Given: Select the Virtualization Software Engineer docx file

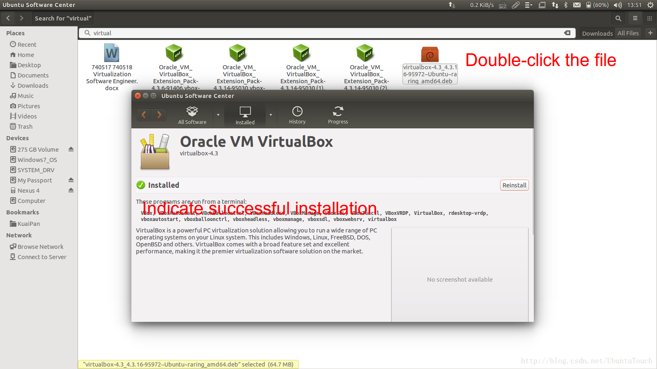Looking at the screenshot, I should (112, 67).
